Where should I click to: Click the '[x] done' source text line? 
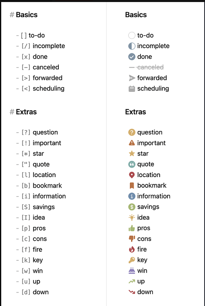click(32, 57)
